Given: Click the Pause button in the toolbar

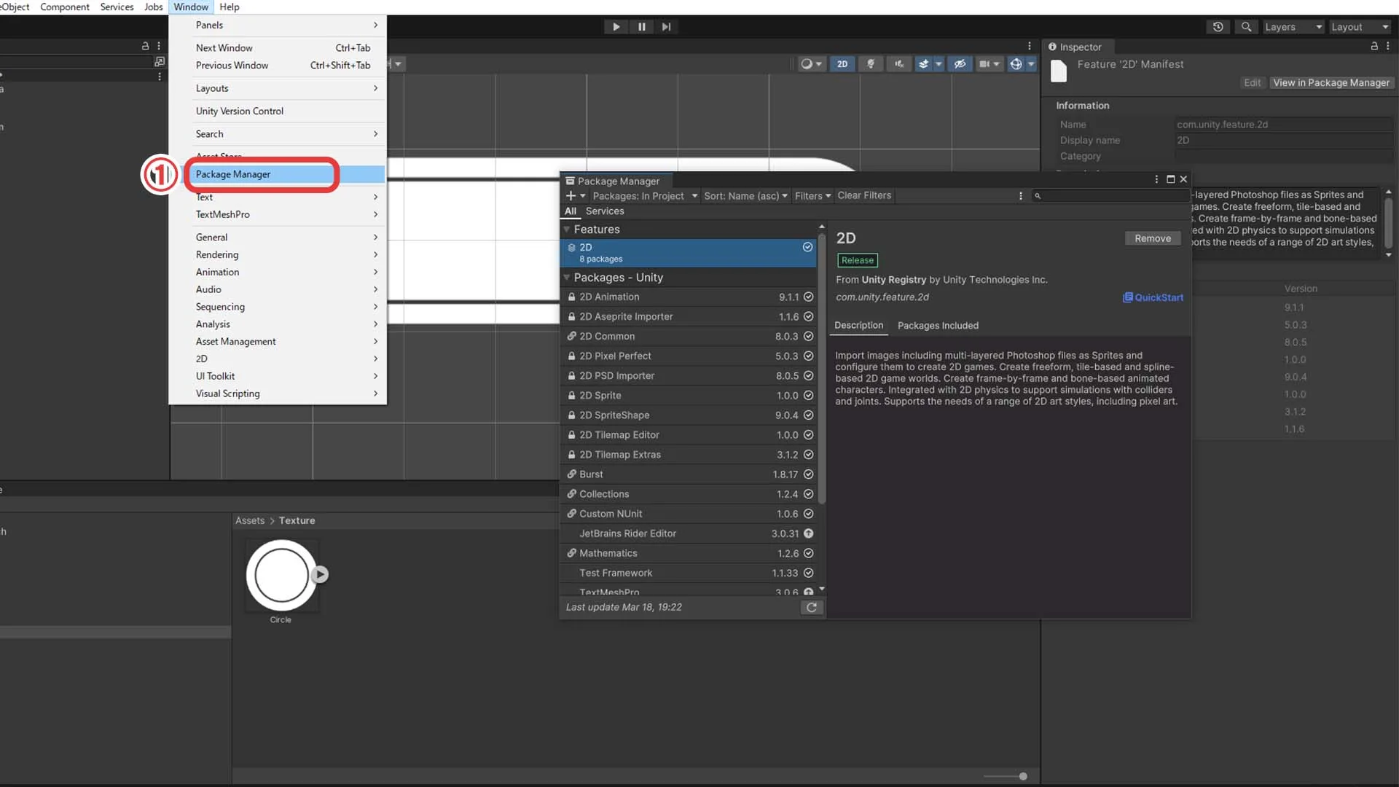Looking at the screenshot, I should pos(641,26).
